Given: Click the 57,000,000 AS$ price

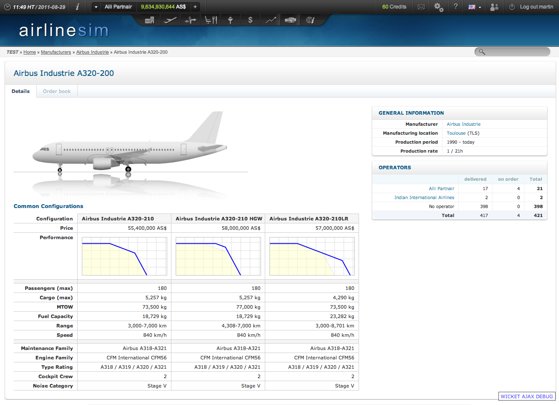Looking at the screenshot, I should click(x=335, y=228).
